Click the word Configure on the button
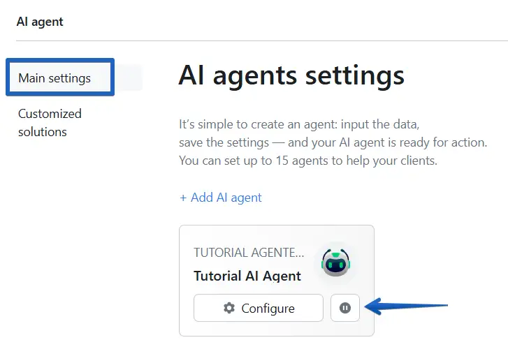The image size is (508, 363). click(x=268, y=308)
